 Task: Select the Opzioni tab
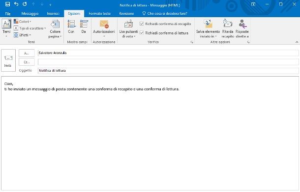click(74, 14)
